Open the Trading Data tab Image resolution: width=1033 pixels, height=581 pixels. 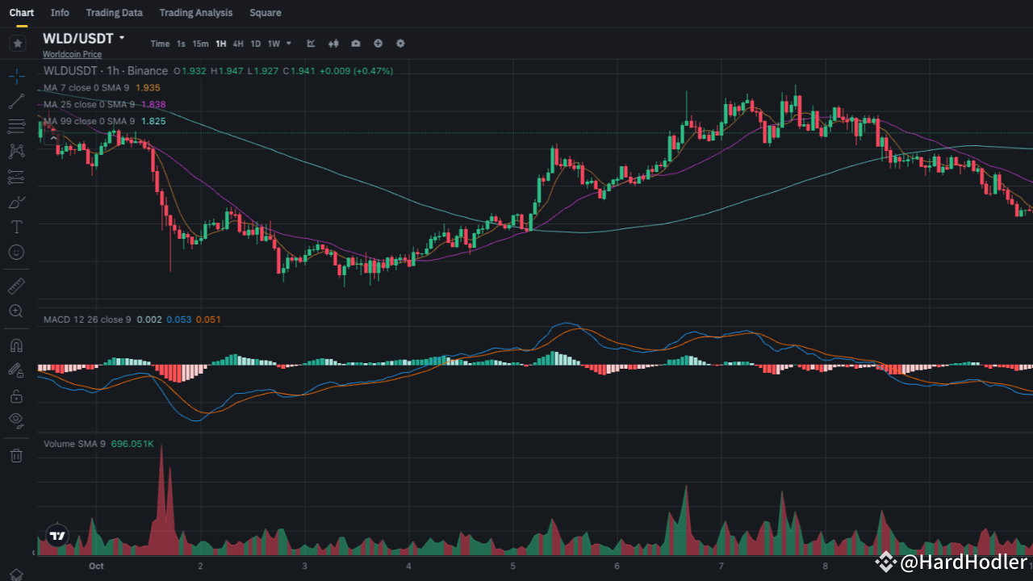(x=115, y=13)
